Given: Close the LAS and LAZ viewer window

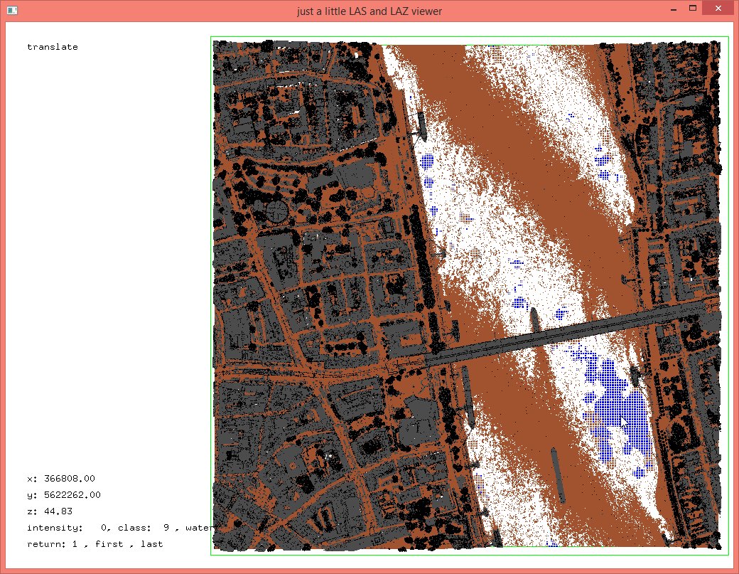Looking at the screenshot, I should pyautogui.click(x=717, y=8).
